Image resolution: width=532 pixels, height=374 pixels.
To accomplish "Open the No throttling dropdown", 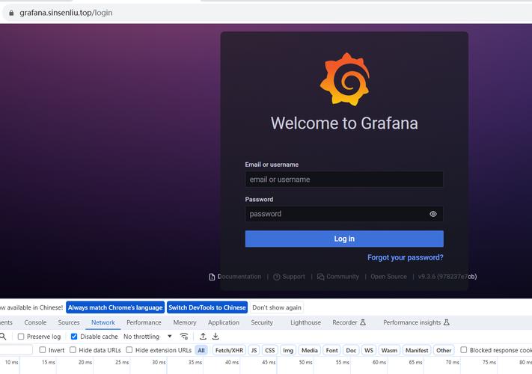I will pyautogui.click(x=147, y=337).
